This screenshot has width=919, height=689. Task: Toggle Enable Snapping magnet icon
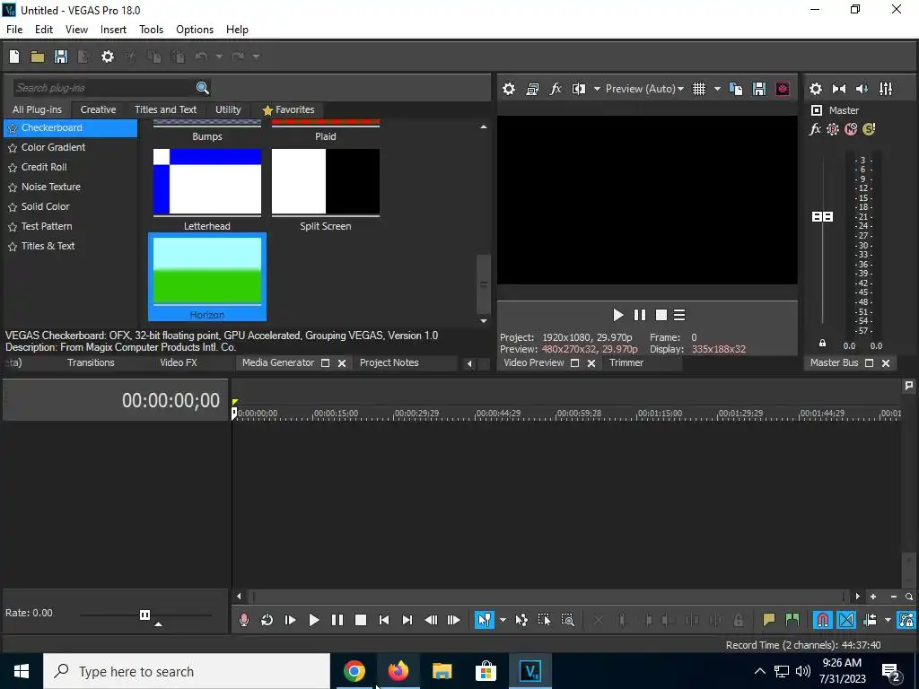823,620
